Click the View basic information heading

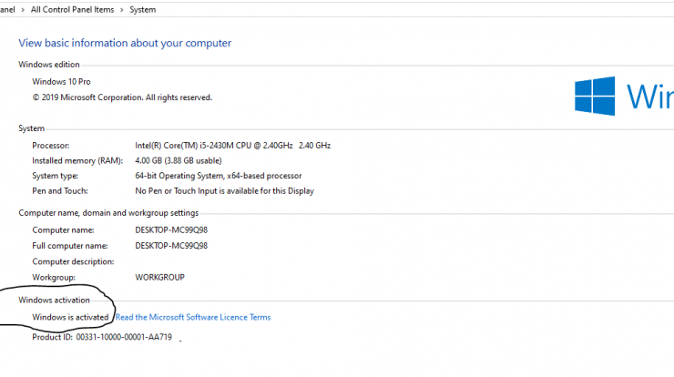pyautogui.click(x=125, y=43)
